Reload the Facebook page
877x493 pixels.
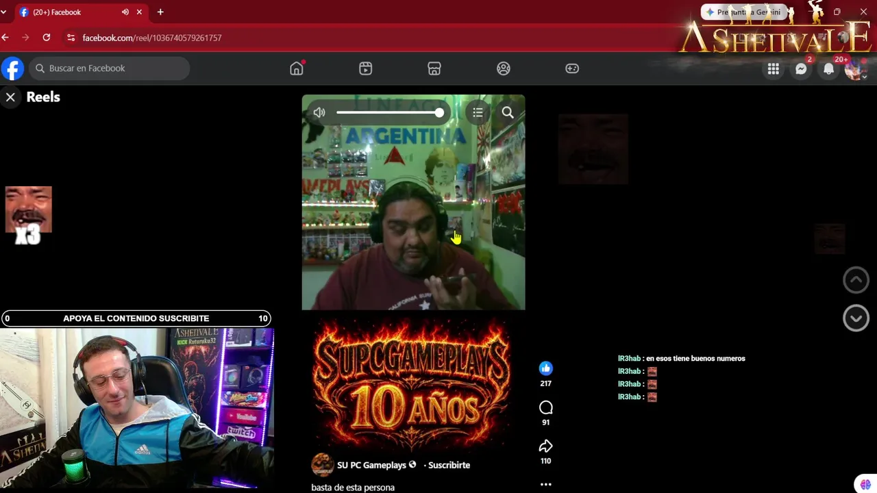(x=46, y=38)
